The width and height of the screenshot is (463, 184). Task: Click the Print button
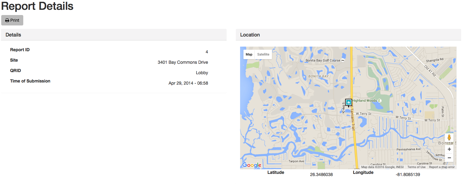click(x=12, y=20)
